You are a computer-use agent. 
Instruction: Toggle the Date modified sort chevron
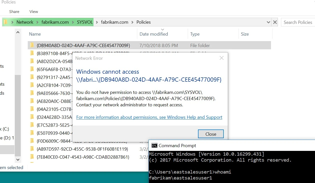point(162,29)
